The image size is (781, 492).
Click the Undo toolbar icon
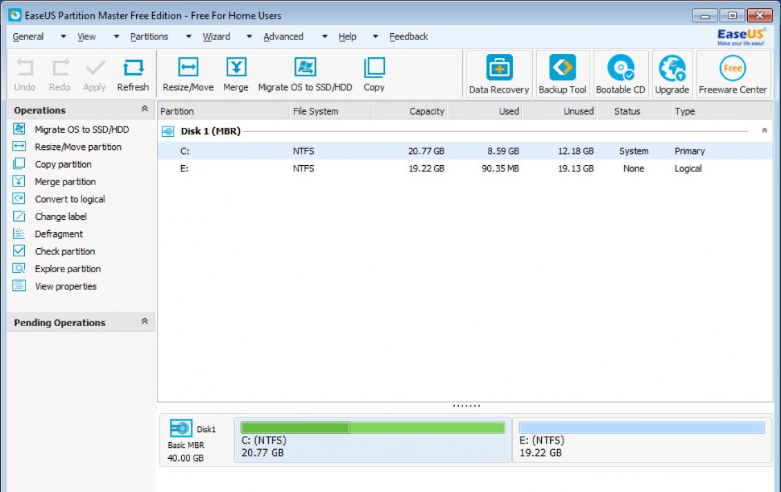24,75
